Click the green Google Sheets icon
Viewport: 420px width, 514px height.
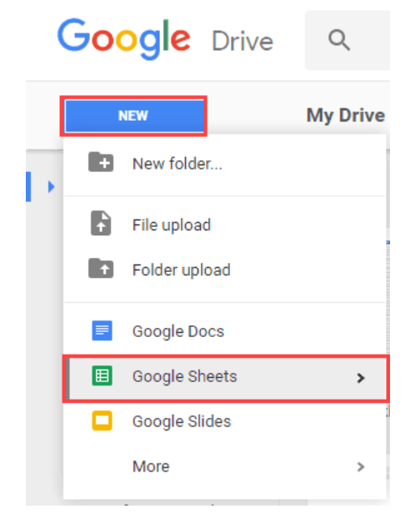coord(102,375)
